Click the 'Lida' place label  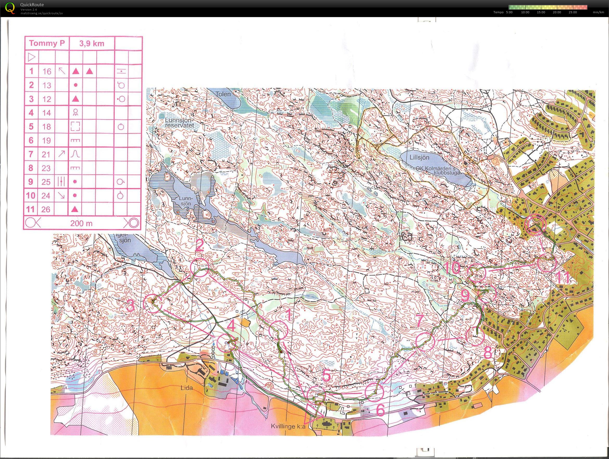[x=187, y=388]
